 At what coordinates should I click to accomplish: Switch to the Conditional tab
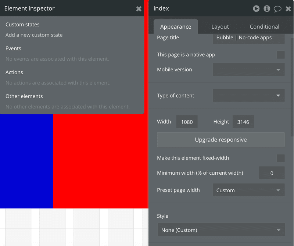click(264, 26)
